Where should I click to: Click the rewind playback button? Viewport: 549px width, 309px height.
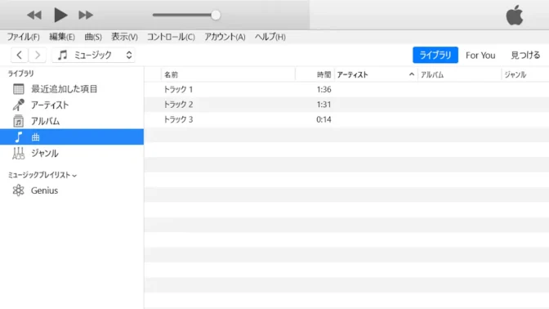click(34, 15)
